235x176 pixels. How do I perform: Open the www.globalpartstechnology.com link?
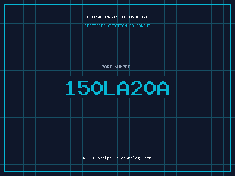pos(117,158)
